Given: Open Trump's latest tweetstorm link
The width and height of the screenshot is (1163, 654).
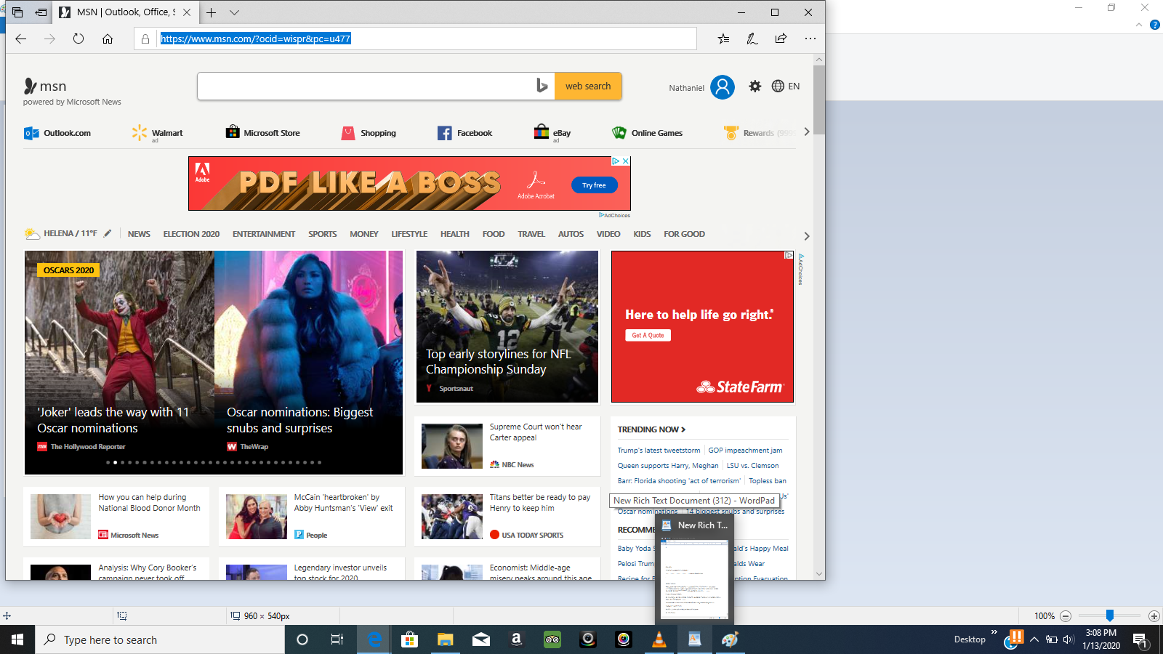Looking at the screenshot, I should click(x=659, y=451).
